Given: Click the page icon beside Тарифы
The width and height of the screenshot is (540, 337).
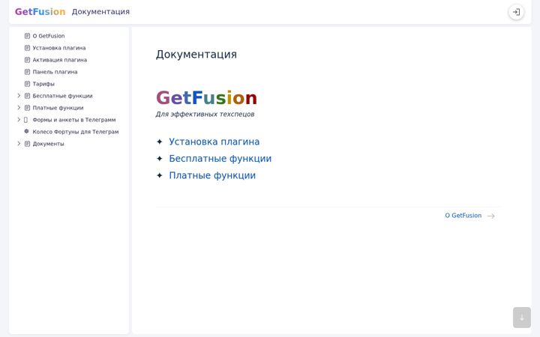Looking at the screenshot, I should pos(27,84).
